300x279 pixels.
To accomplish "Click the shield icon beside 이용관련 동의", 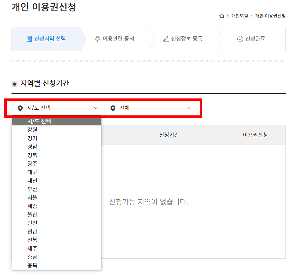I will (97, 39).
